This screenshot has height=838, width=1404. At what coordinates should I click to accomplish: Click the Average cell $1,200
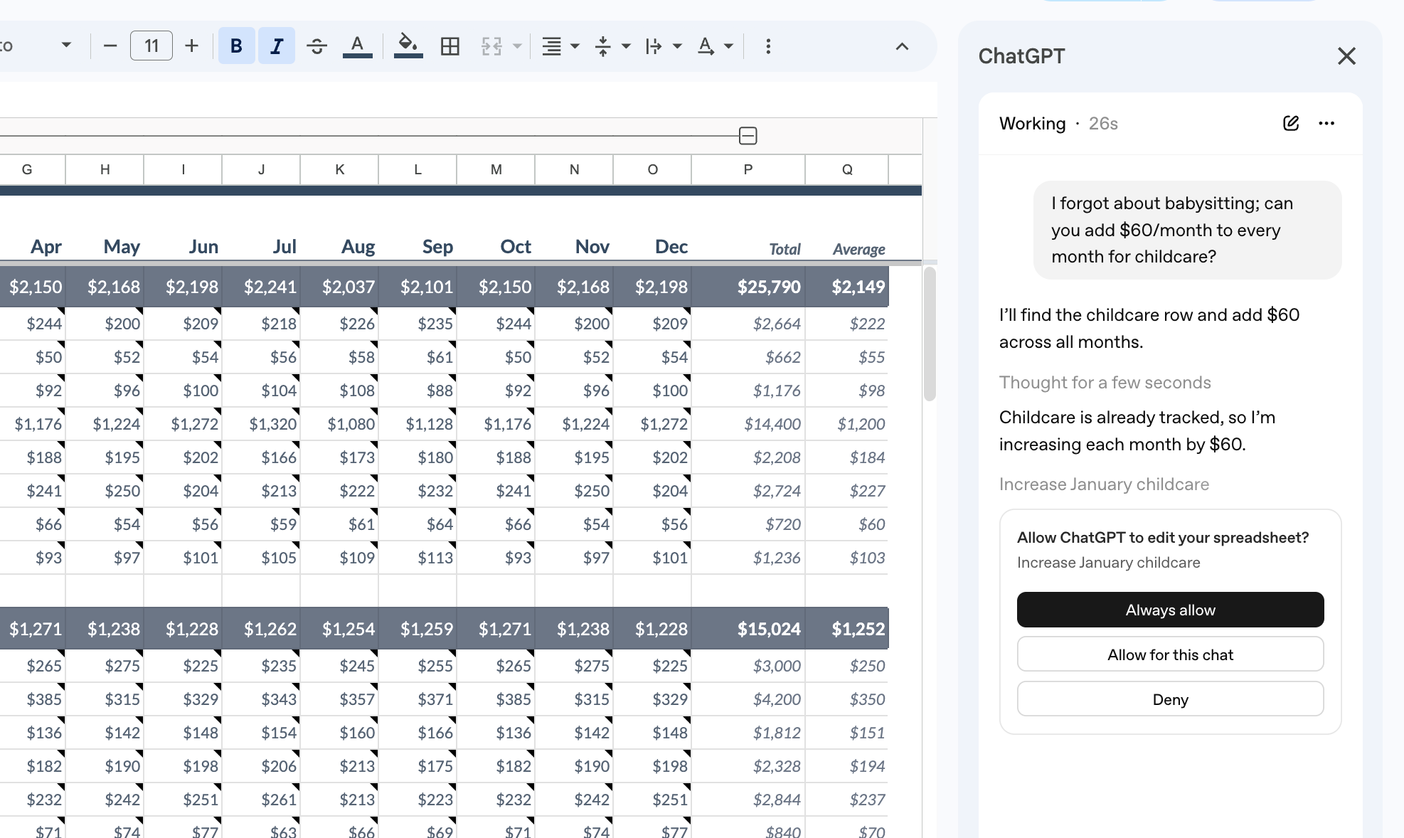(x=847, y=424)
